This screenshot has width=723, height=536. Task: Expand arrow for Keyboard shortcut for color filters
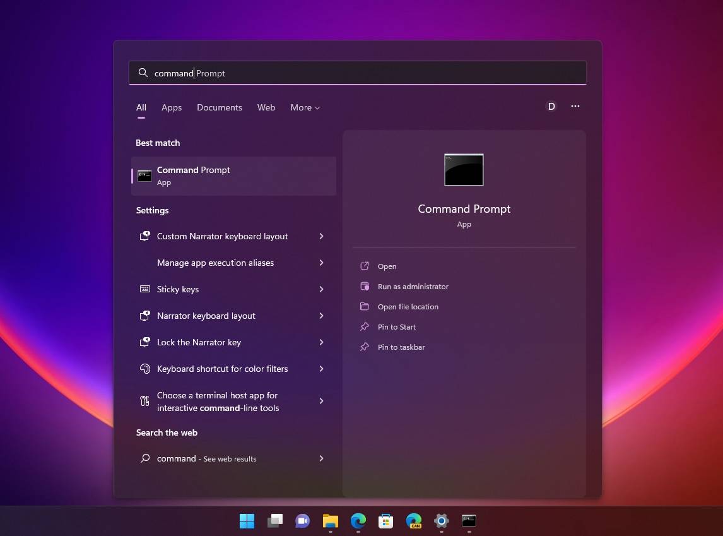click(x=321, y=369)
